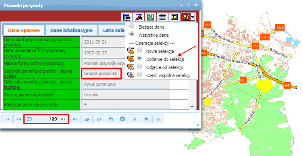Open the Dane opisowe tab
The height and width of the screenshot is (156, 303).
point(24,30)
